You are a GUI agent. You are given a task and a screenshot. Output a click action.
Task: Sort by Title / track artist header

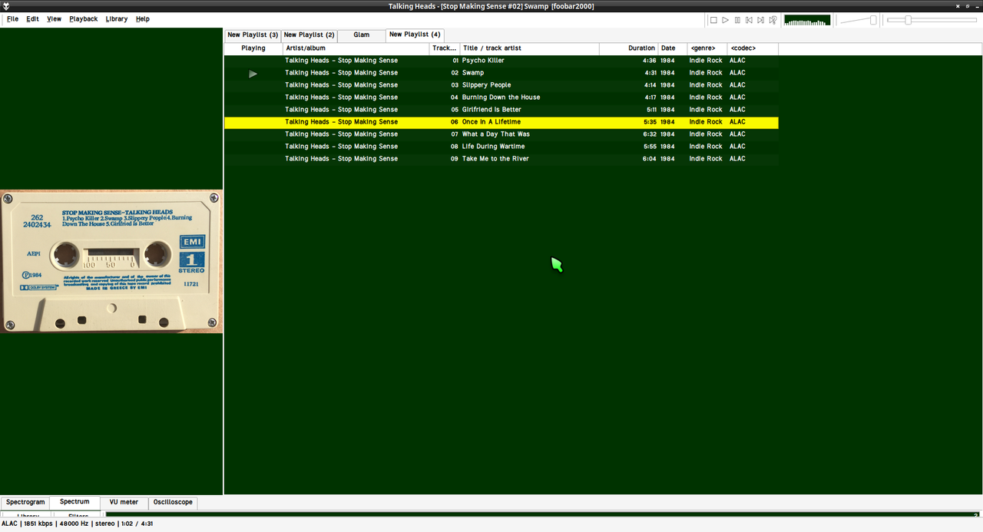coord(530,48)
